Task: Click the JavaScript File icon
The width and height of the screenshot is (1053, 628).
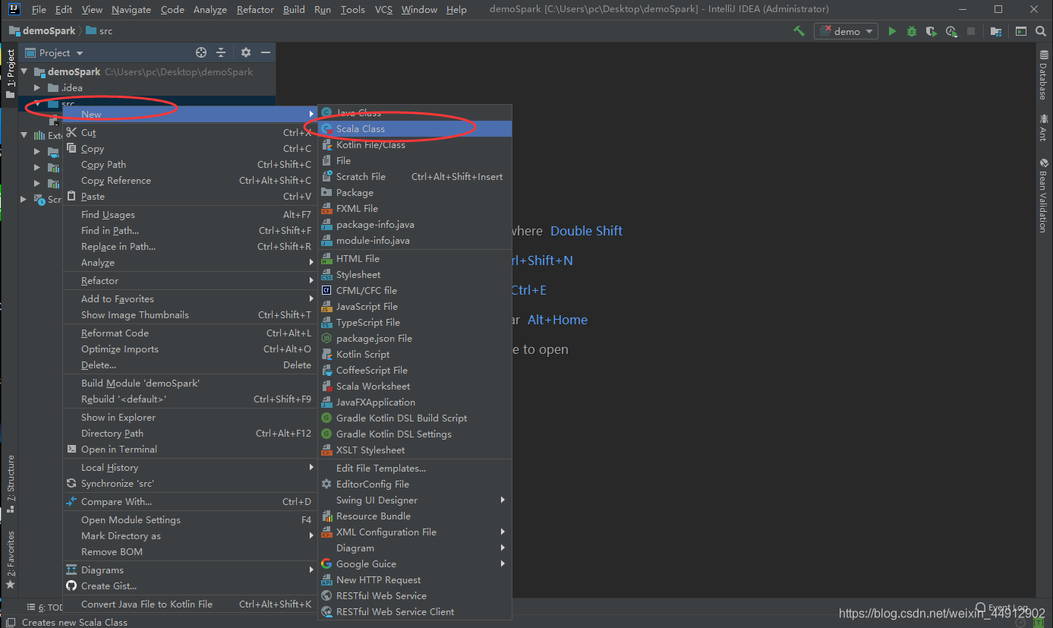Action: (326, 306)
